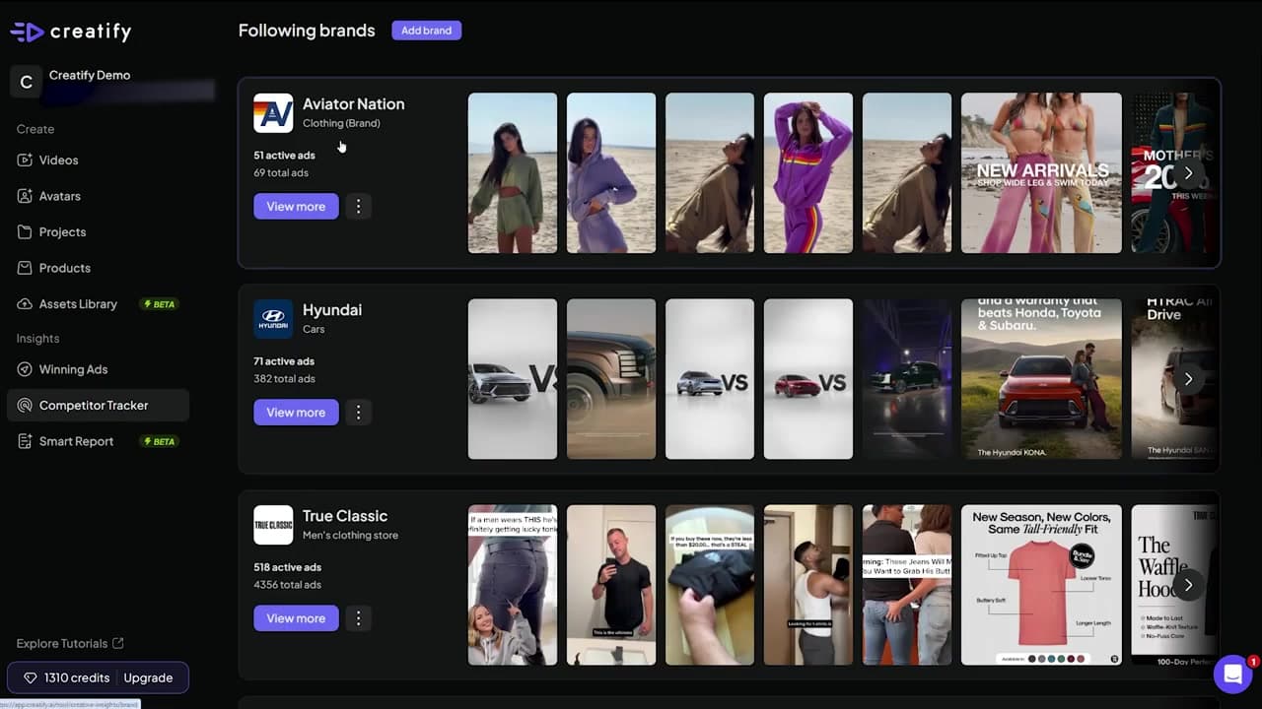Open the Products sidebar icon
This screenshot has width=1262, height=709.
click(25, 268)
